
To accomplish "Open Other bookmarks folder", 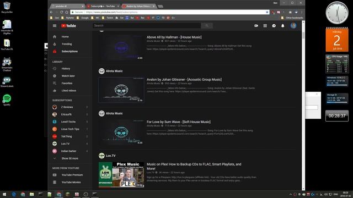I will coord(292,18).
